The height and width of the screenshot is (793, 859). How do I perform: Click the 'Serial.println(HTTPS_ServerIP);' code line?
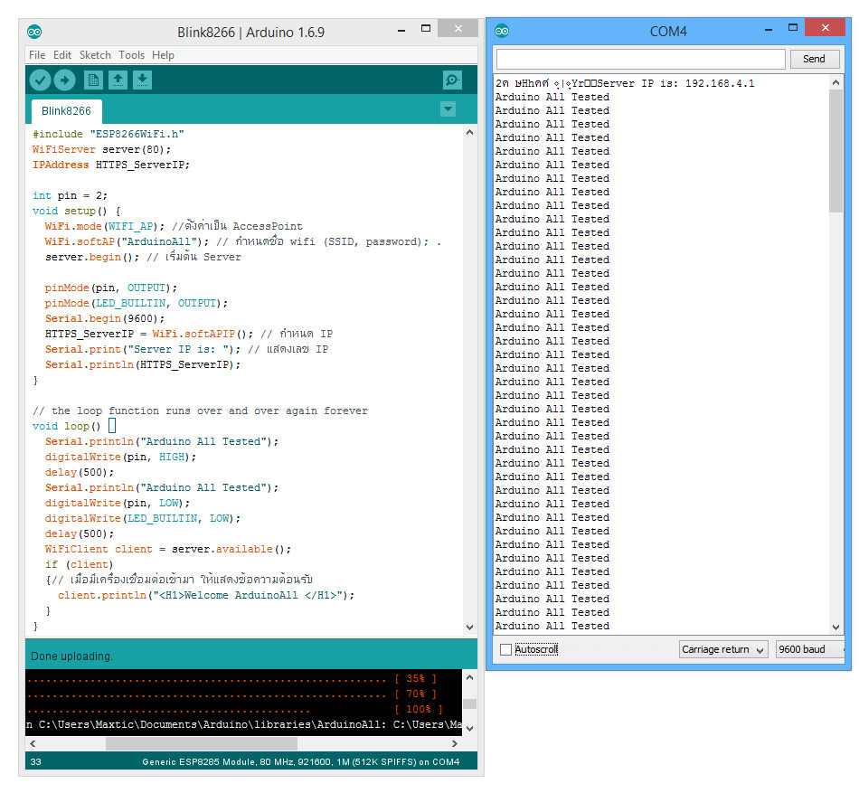143,364
